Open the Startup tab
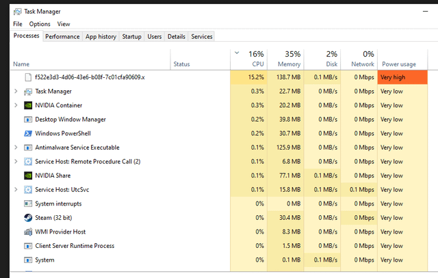Viewport: 438px width, 278px height. pos(131,36)
